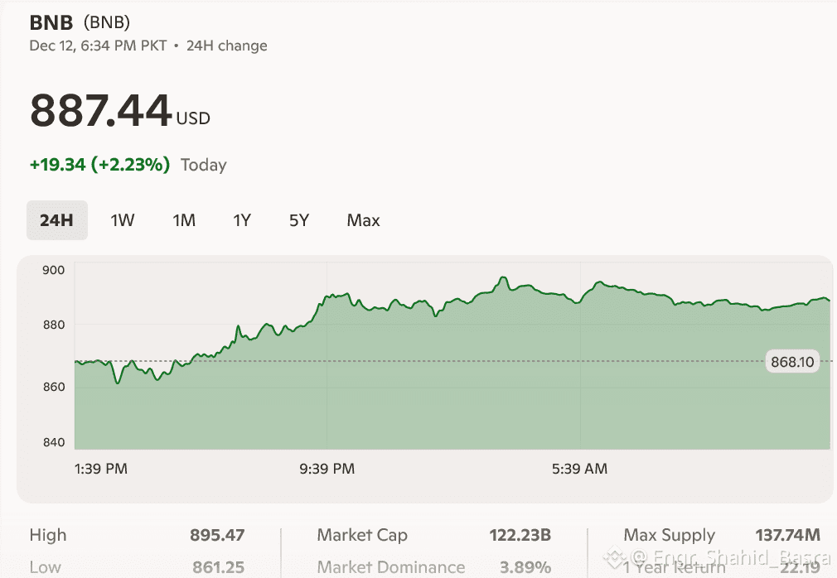837x578 pixels.
Task: Click the Low value 861.25
Action: [x=217, y=567]
